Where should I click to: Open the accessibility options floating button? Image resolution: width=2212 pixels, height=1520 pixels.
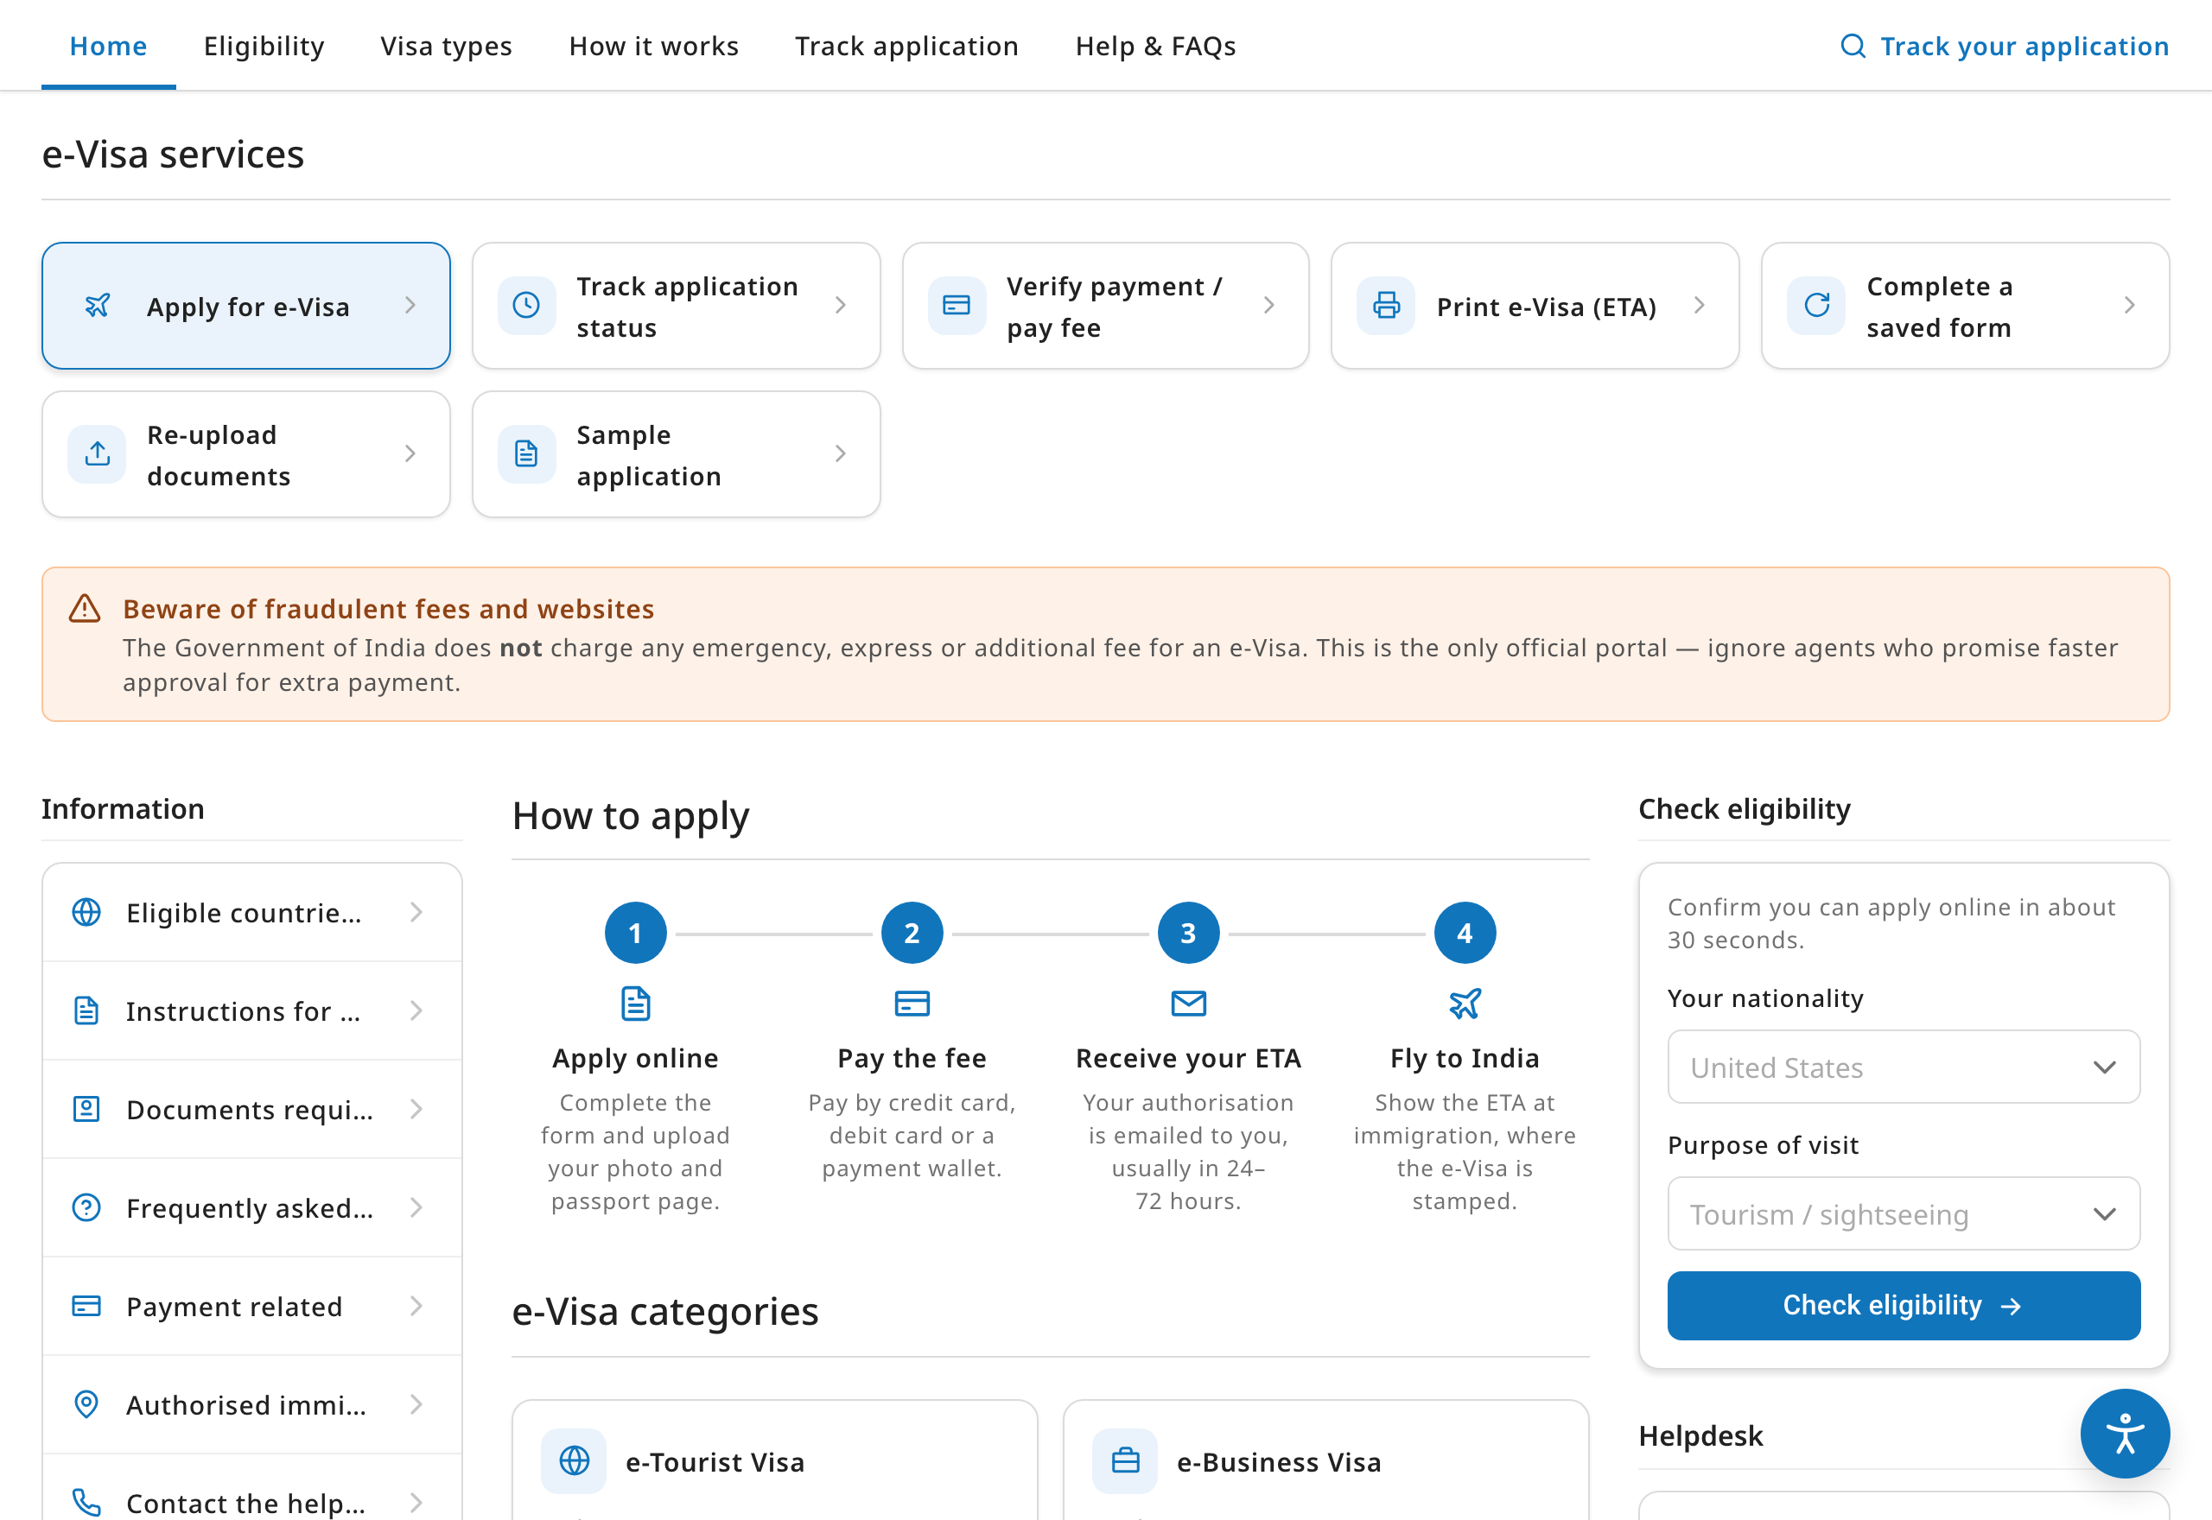[x=2125, y=1434]
